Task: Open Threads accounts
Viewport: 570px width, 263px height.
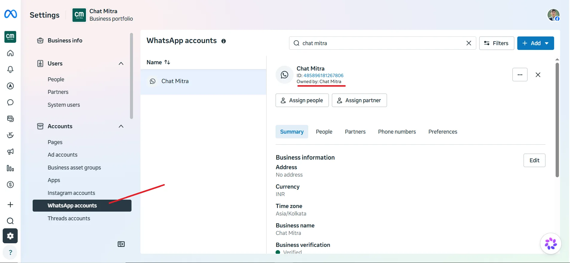Action: pyautogui.click(x=69, y=218)
